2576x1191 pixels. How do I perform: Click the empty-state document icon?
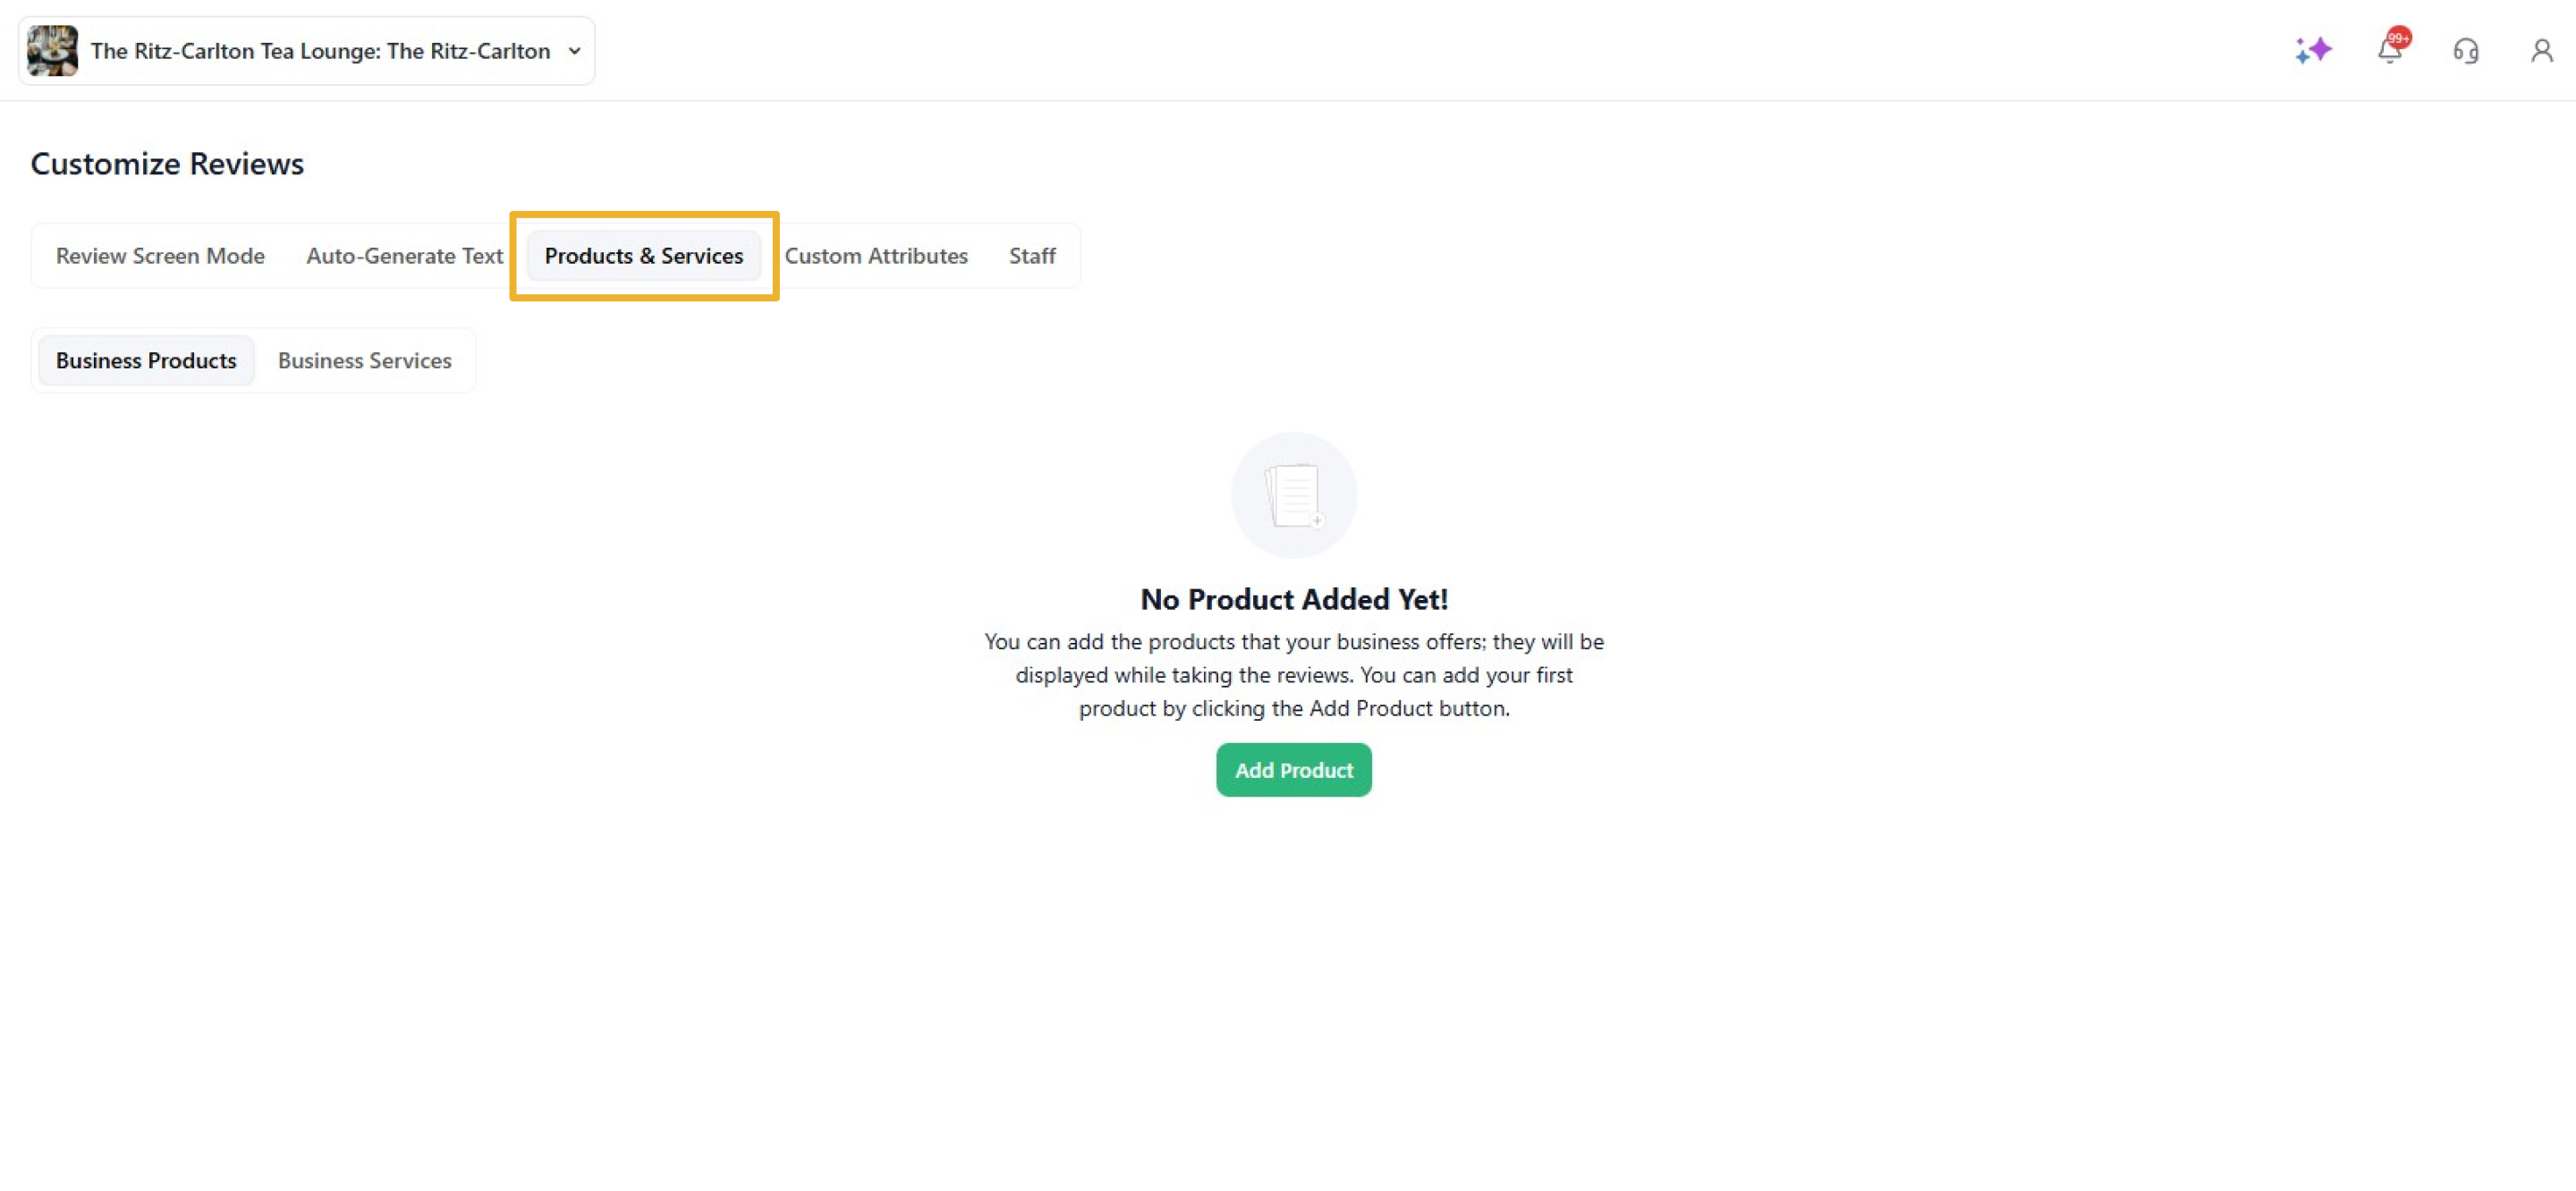[x=1293, y=495]
